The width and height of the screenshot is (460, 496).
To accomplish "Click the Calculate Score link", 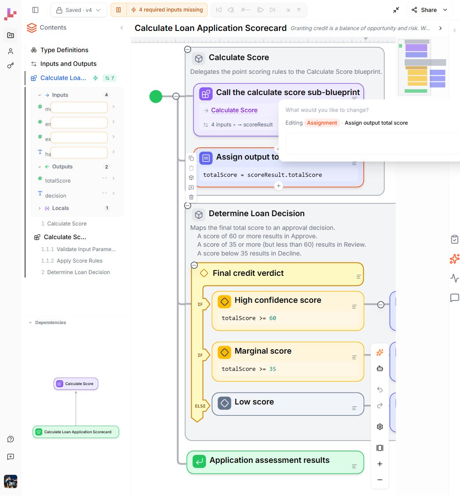I will (x=234, y=110).
